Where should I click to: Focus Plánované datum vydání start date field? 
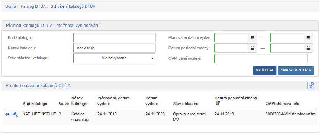231,38
